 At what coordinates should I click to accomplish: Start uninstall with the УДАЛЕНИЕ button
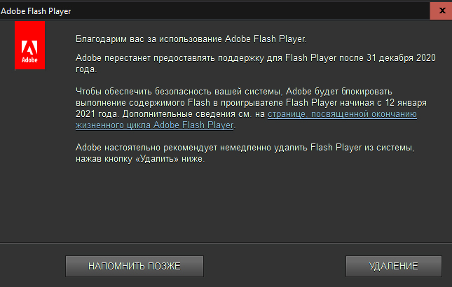coord(393,266)
